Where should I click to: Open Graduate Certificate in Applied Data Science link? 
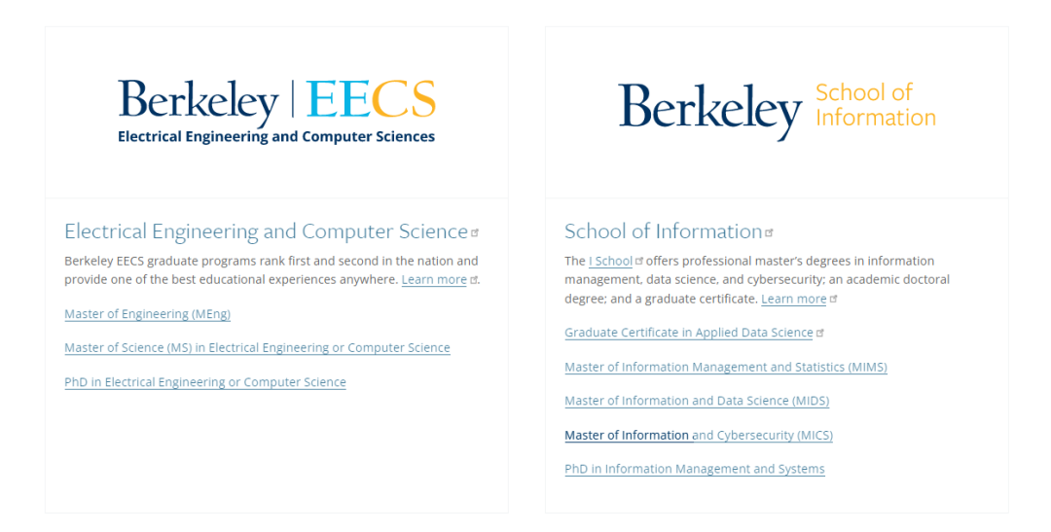[x=688, y=333]
